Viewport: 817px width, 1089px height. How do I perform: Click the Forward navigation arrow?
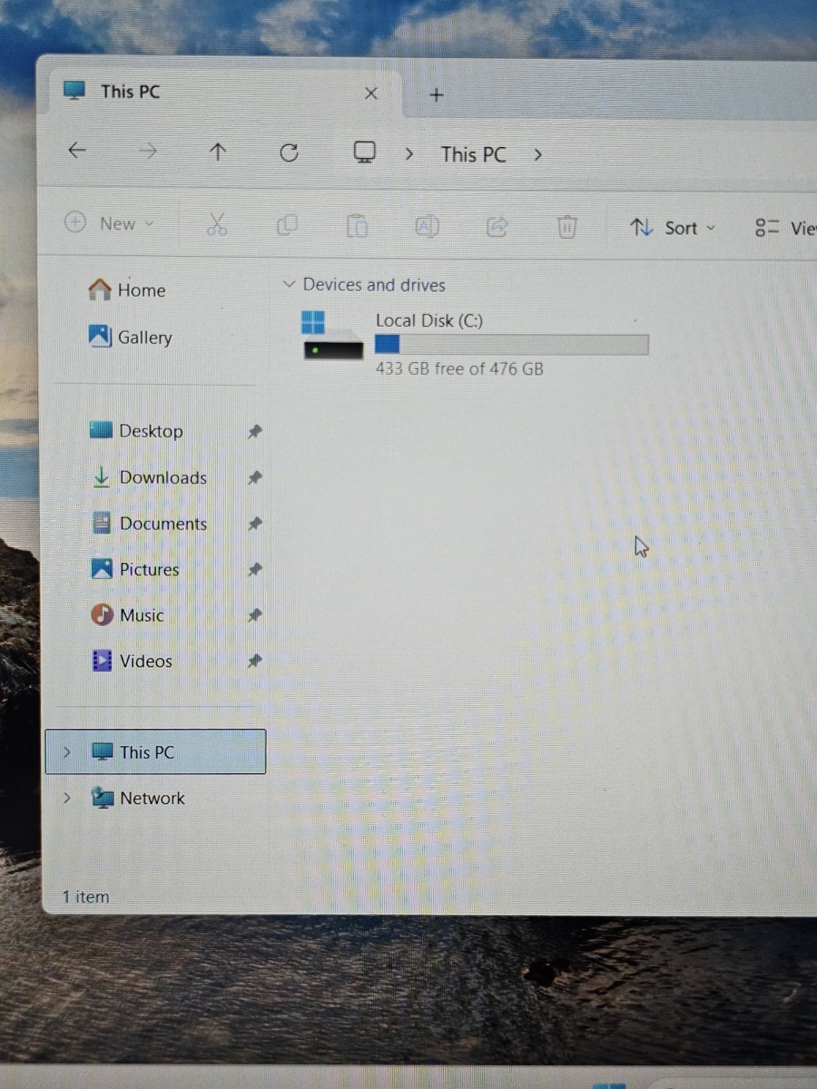coord(148,150)
